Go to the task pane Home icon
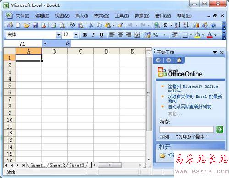The width and height of the screenshot is (229, 178). [x=179, y=60]
